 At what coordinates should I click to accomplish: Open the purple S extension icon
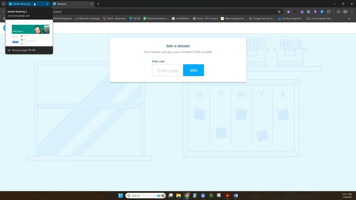click(x=315, y=12)
